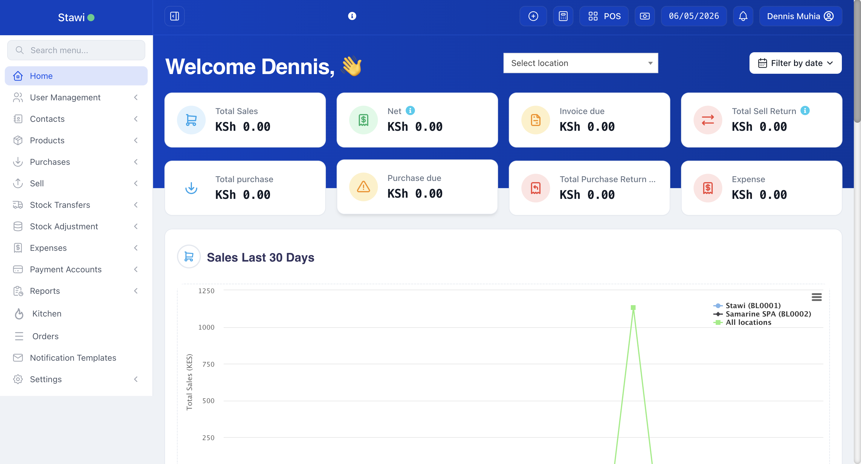Open the chart hamburger context menu
This screenshot has height=464, width=861.
pos(816,297)
